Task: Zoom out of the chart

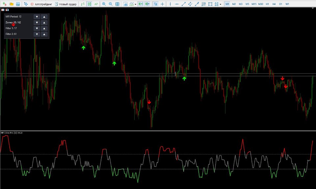Action: tap(111, 4)
